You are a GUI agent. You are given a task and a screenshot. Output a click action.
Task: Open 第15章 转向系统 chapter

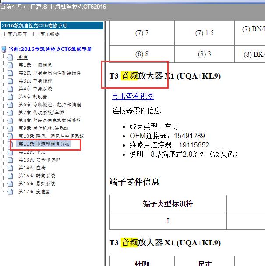click(37, 176)
